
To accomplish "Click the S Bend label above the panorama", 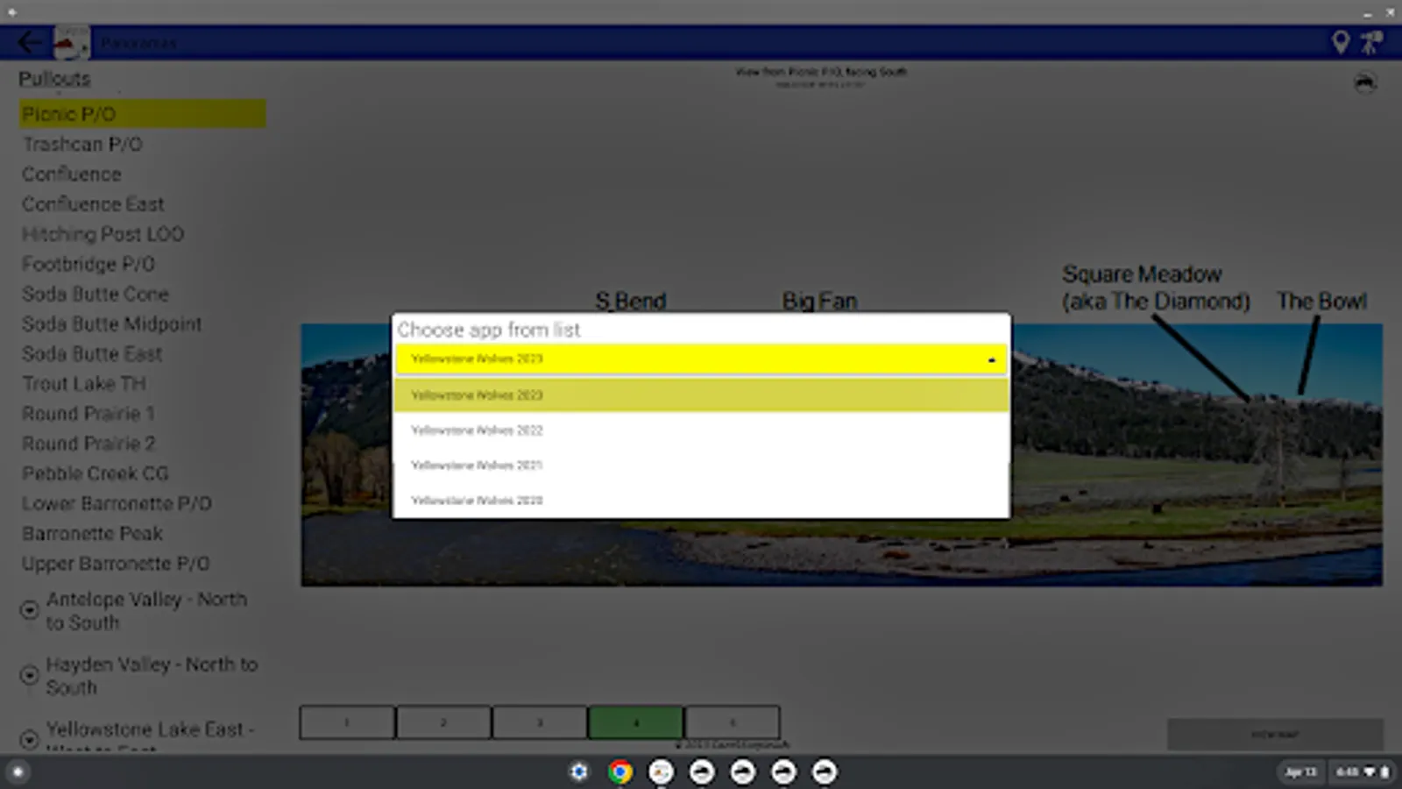I will [x=631, y=302].
